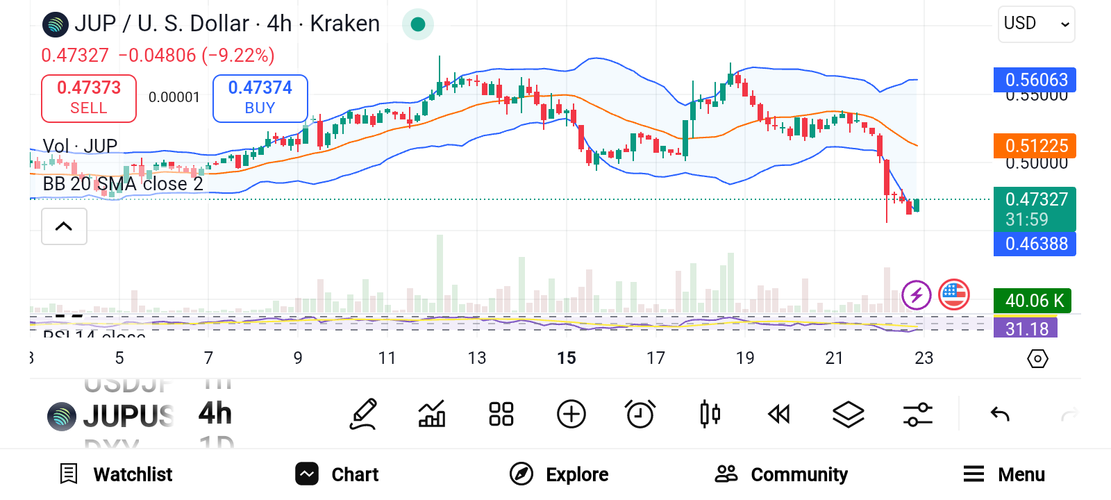Open the layout grid icon
The width and height of the screenshot is (1111, 500).
coord(501,415)
